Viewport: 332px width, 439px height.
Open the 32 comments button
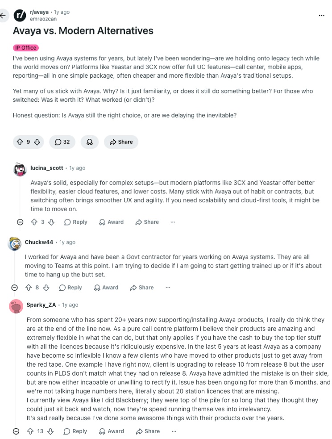62,142
